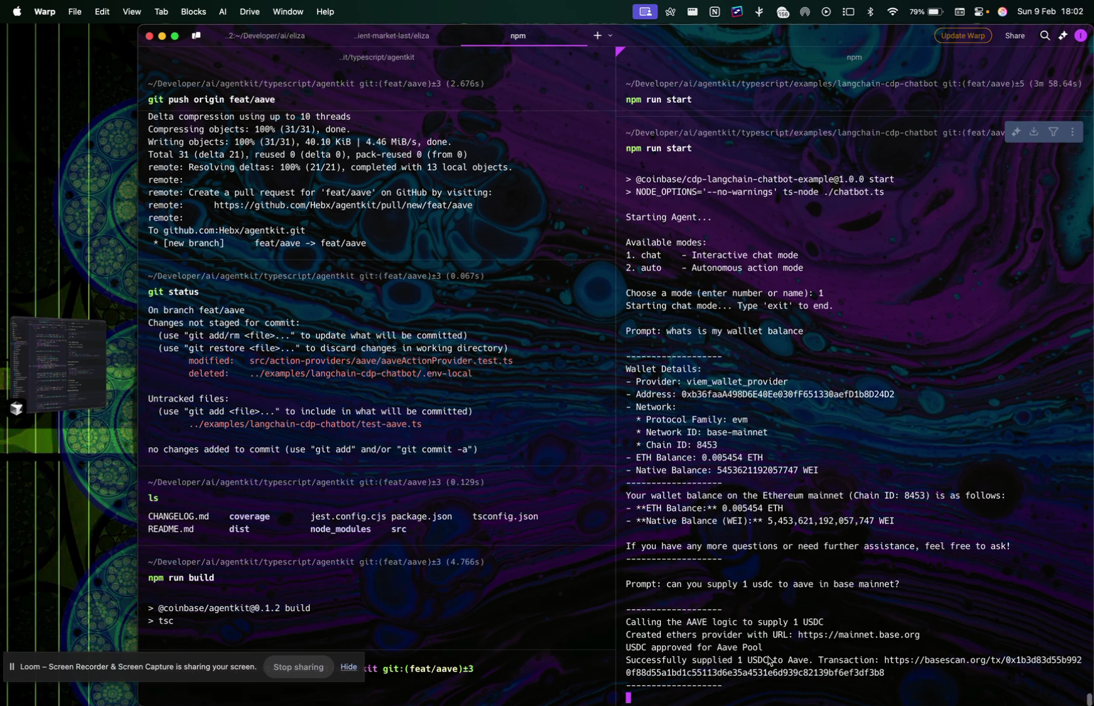The width and height of the screenshot is (1094, 706).
Task: Open block more-options three-dot menu
Action: click(1072, 132)
